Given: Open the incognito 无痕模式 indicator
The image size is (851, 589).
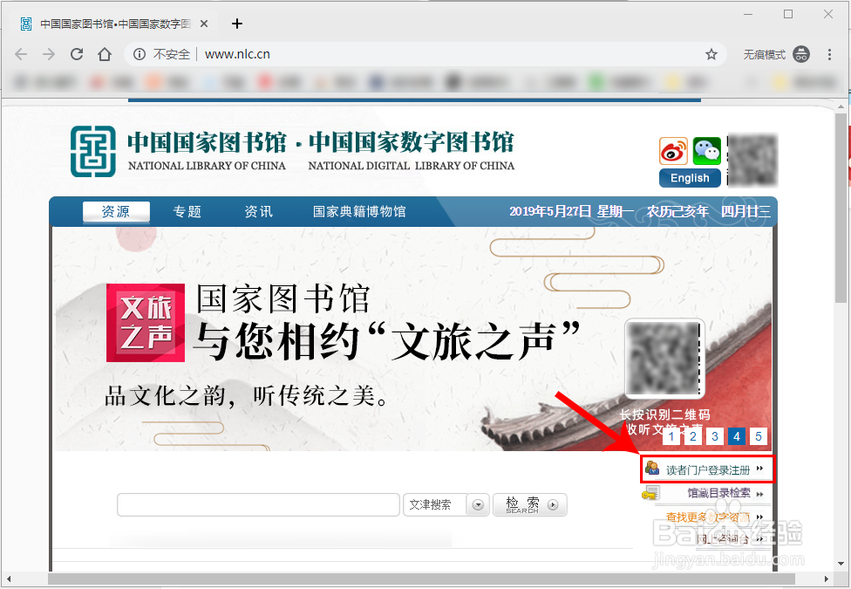Looking at the screenshot, I should [776, 54].
